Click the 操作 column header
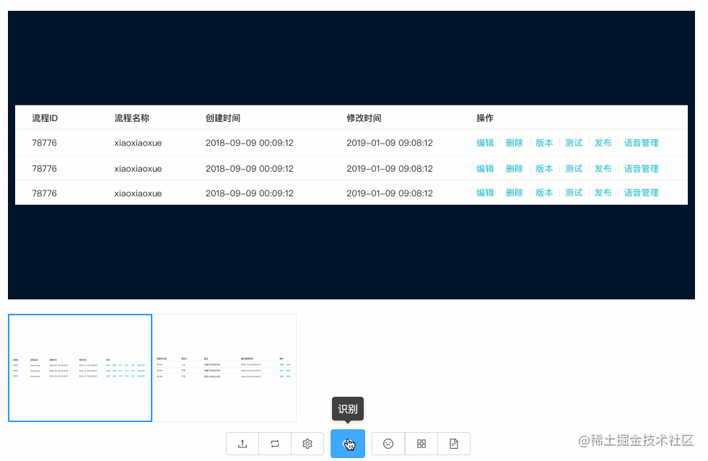The height and width of the screenshot is (461, 708). (484, 118)
